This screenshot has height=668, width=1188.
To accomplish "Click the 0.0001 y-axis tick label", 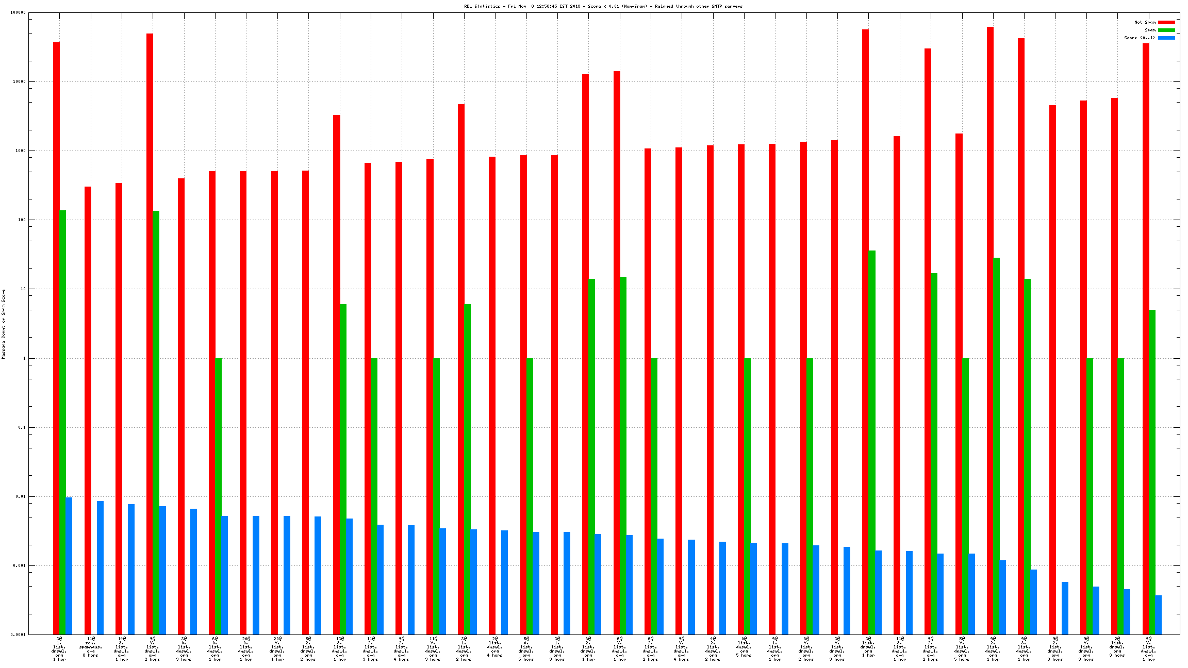I will click(x=18, y=635).
